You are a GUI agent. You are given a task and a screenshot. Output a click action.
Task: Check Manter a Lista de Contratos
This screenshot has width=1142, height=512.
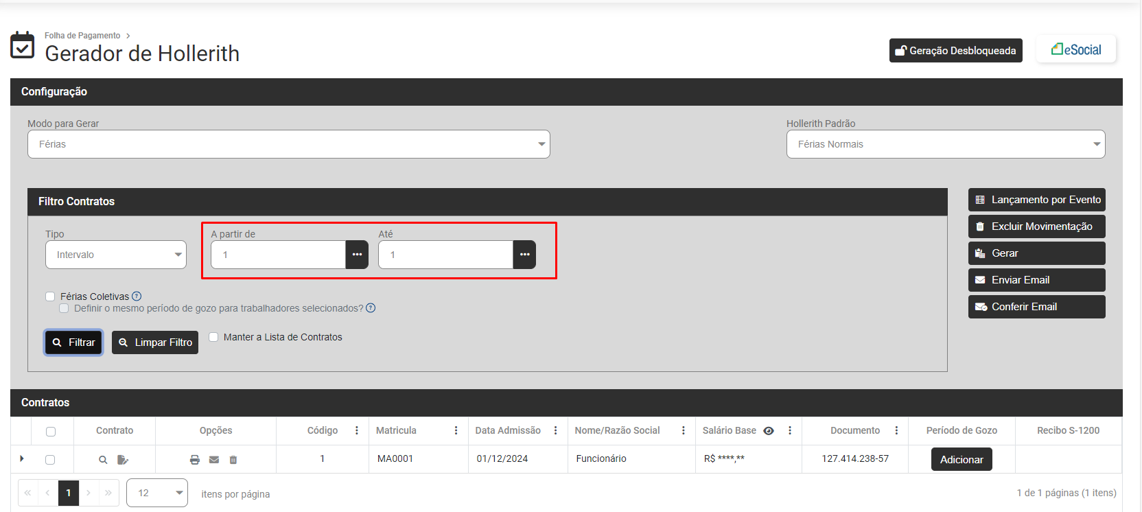click(213, 337)
